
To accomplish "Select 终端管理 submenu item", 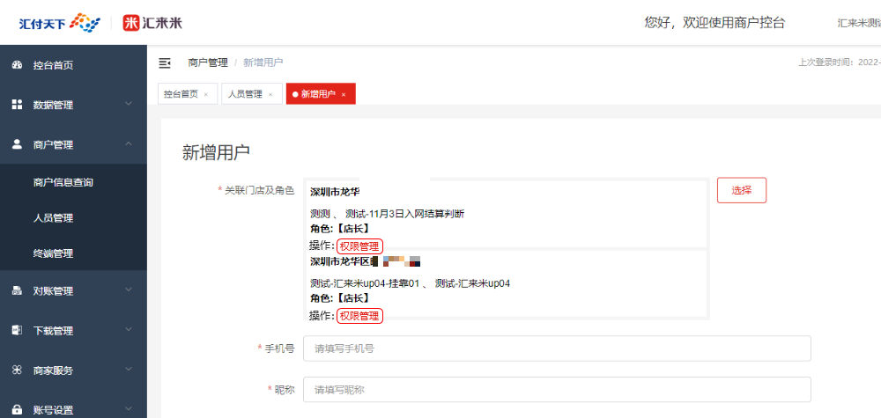I will pos(74,253).
